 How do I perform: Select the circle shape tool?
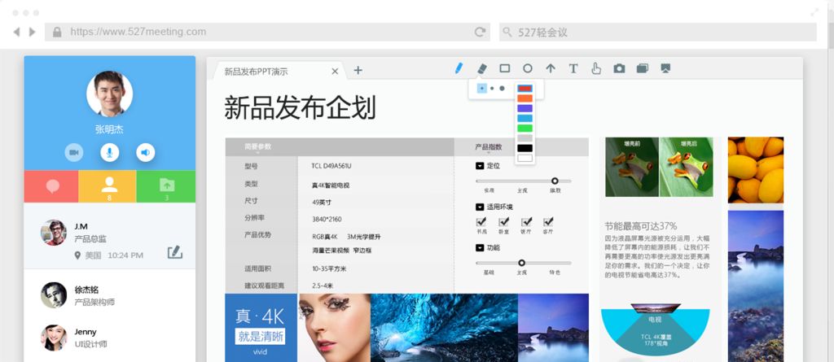pos(528,68)
